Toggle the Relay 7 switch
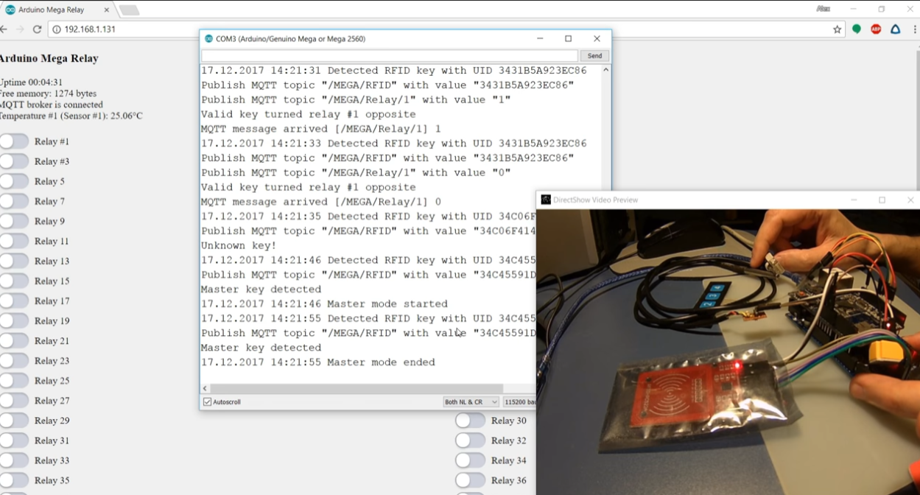The width and height of the screenshot is (920, 495). (14, 201)
